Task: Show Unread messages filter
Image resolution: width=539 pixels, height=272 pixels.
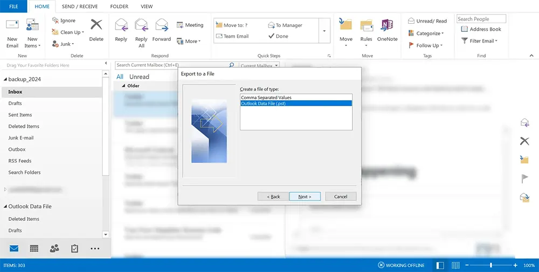Action: tap(139, 76)
